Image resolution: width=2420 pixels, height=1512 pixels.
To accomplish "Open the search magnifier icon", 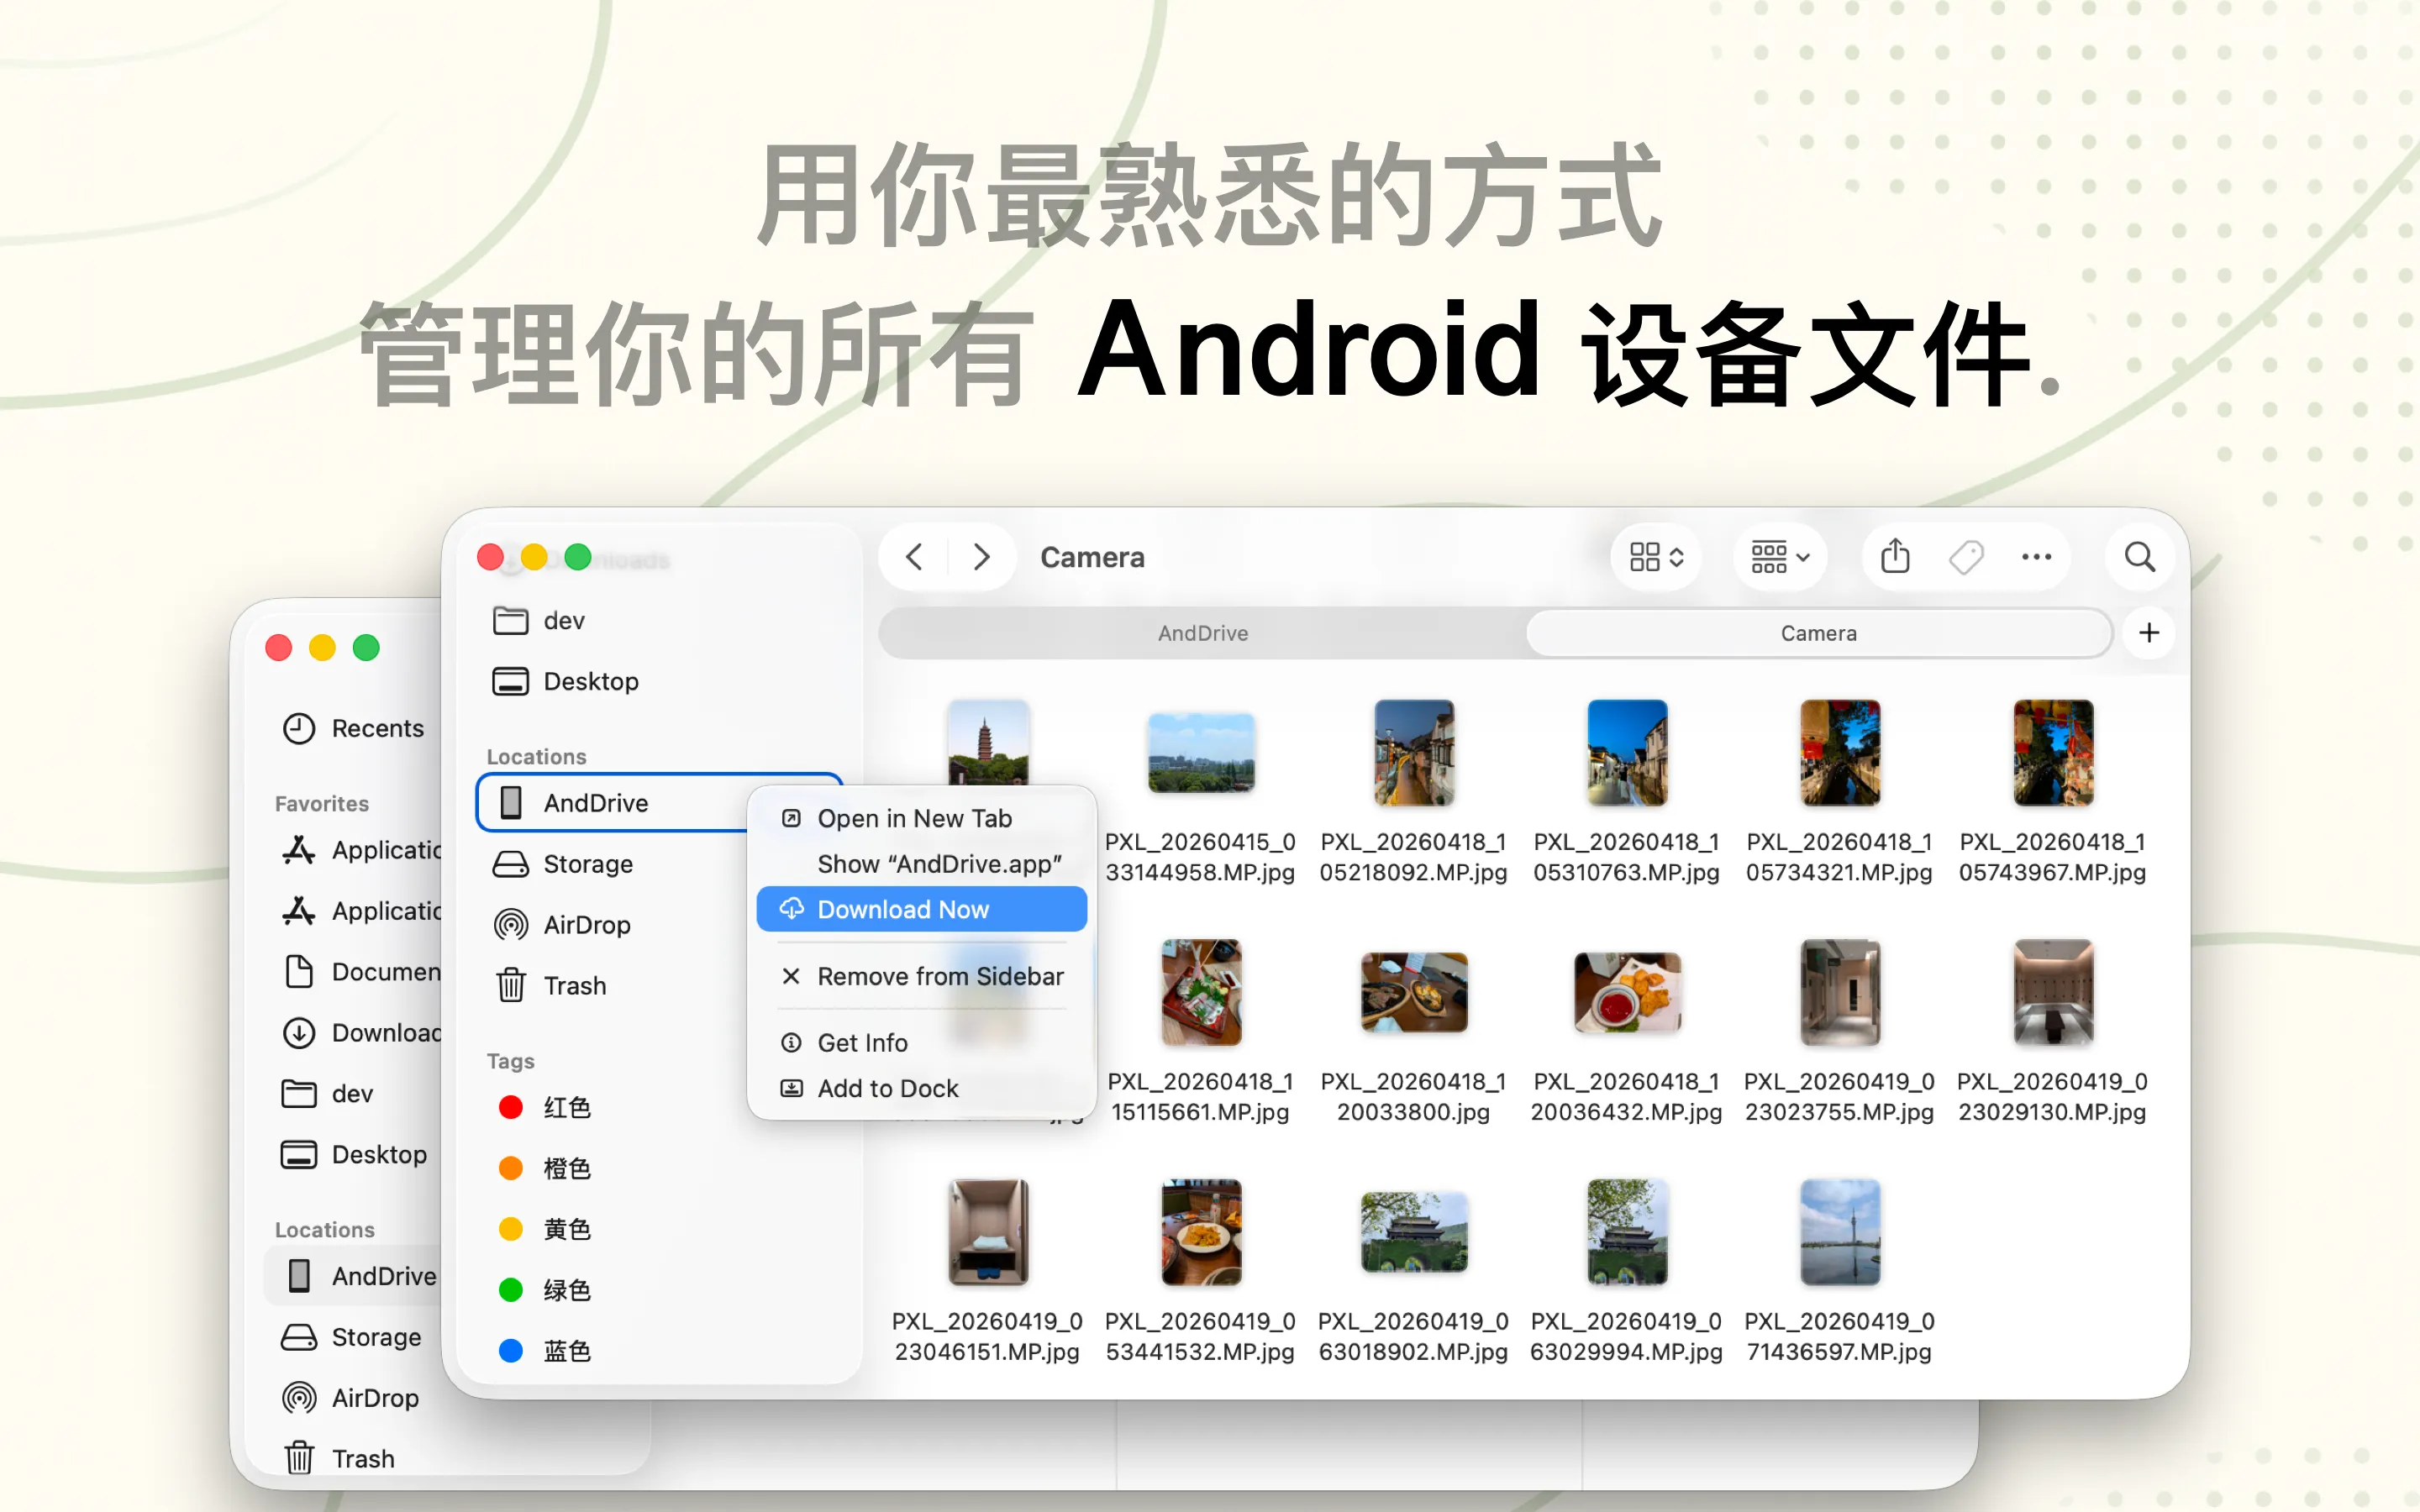I will tap(2139, 557).
